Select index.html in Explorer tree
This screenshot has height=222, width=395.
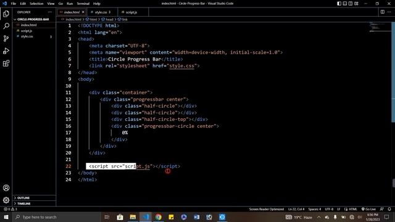34,25
